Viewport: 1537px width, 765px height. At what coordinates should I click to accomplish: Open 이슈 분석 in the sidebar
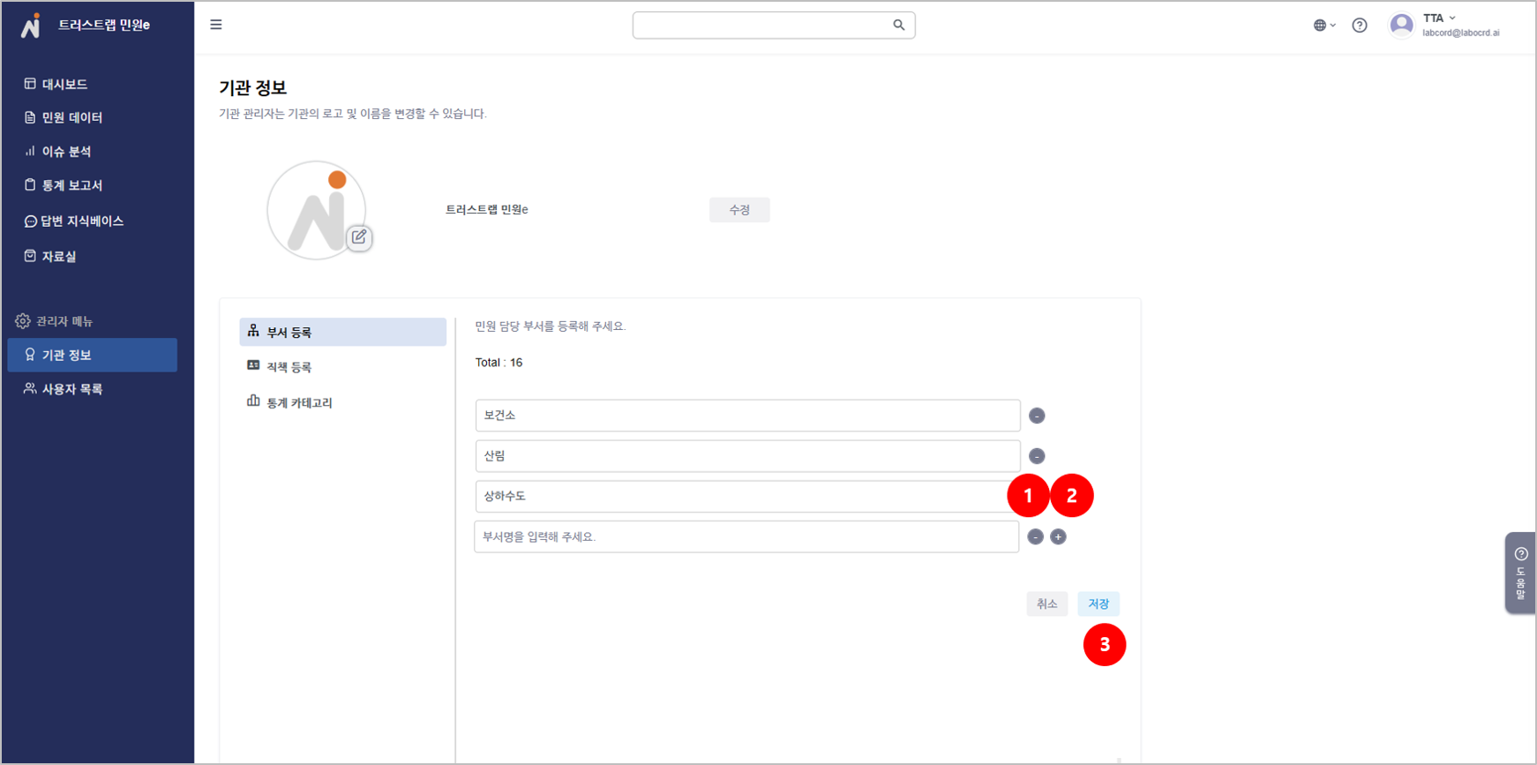click(57, 152)
